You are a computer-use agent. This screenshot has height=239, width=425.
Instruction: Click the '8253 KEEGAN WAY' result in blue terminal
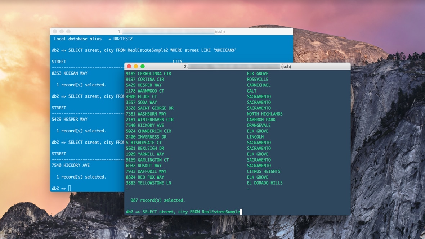point(70,73)
